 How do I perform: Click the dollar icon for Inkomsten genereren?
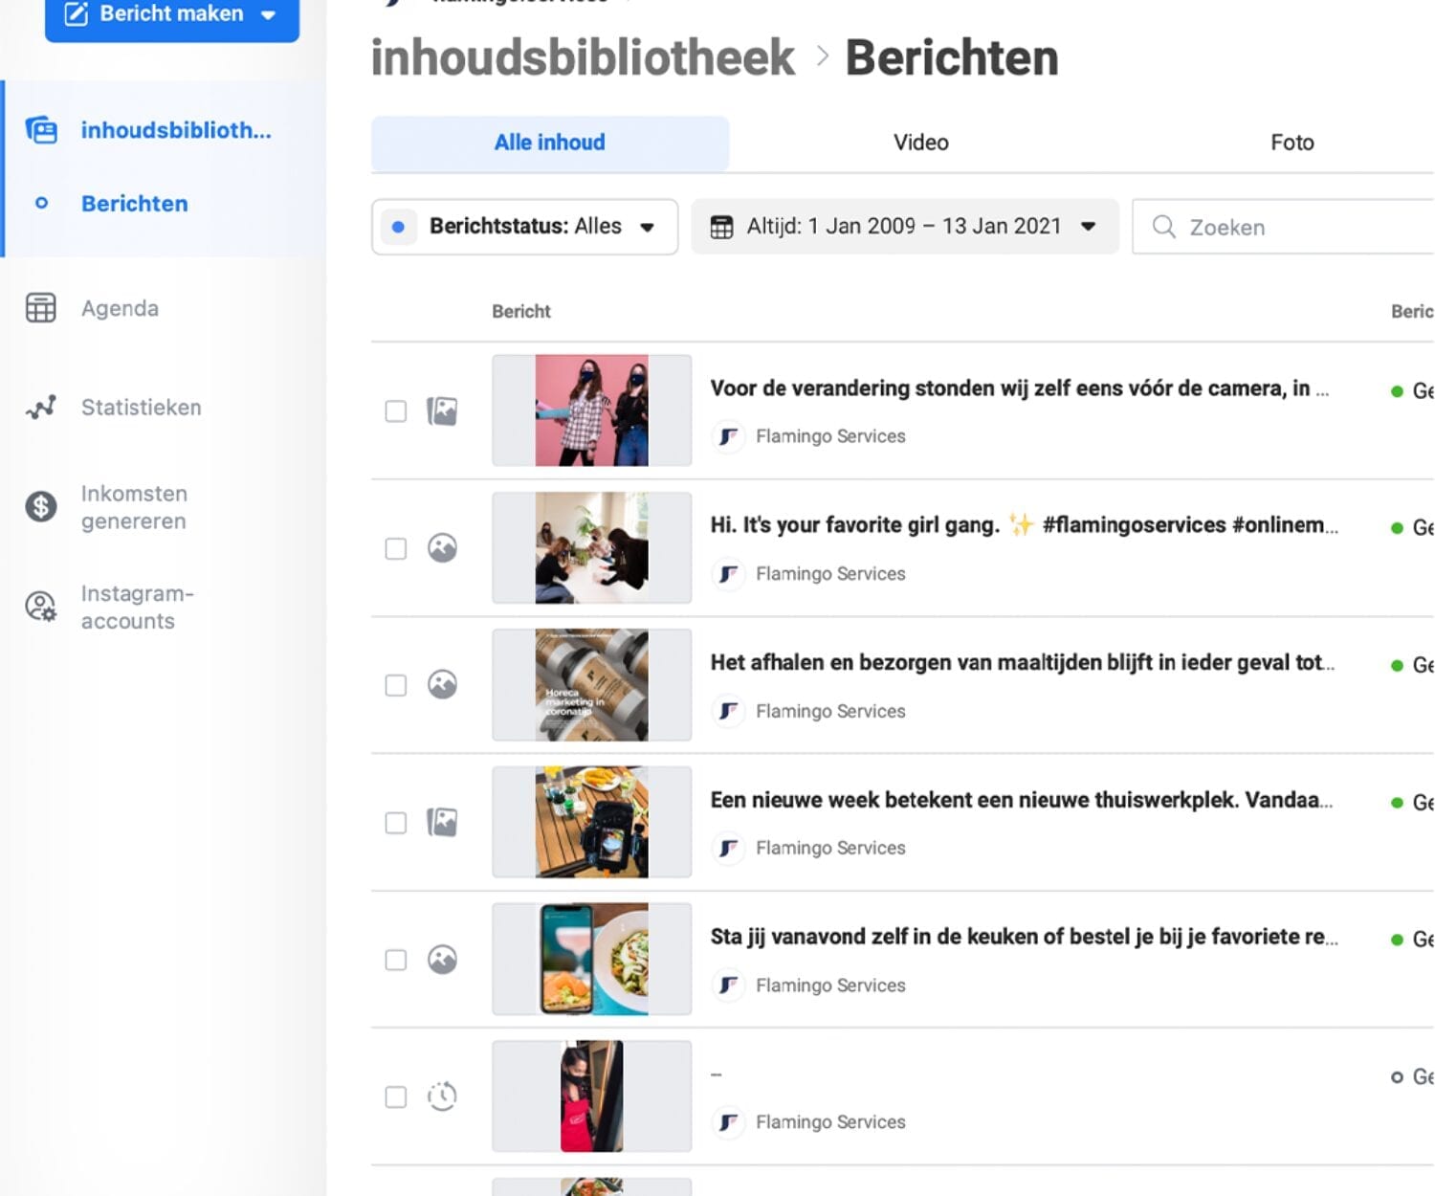40,506
